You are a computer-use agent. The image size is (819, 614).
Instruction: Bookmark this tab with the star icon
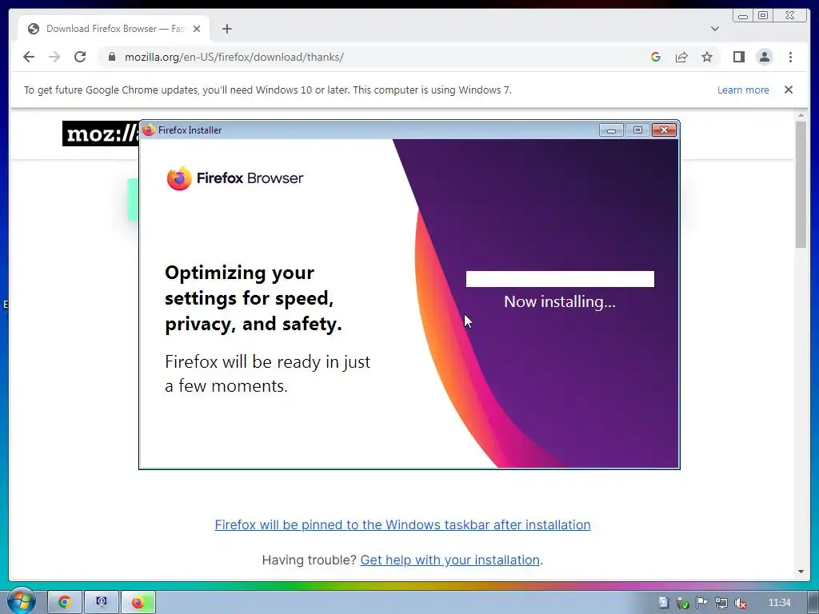pyautogui.click(x=707, y=57)
